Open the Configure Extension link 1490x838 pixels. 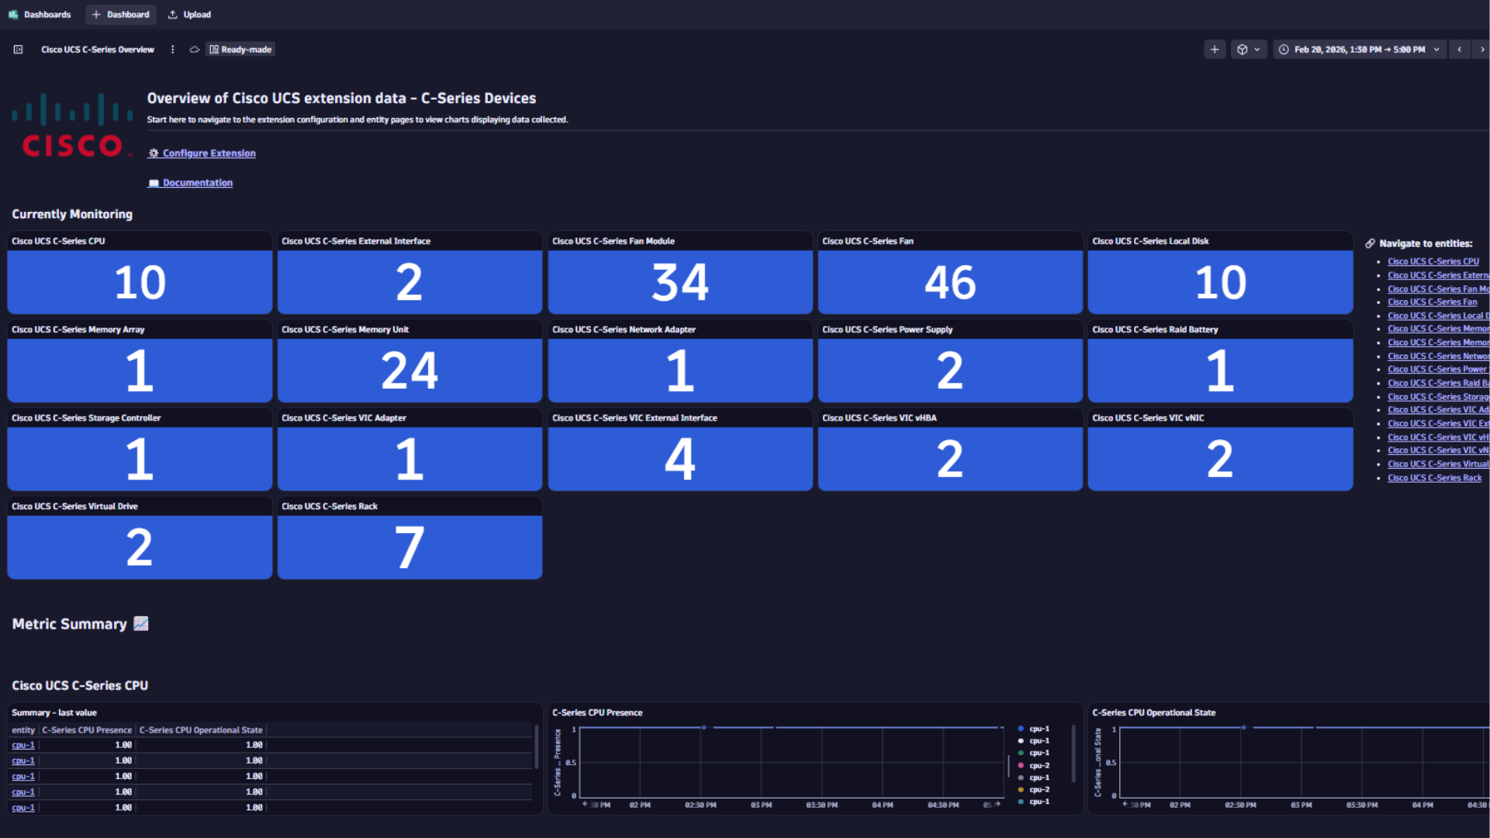coord(209,153)
